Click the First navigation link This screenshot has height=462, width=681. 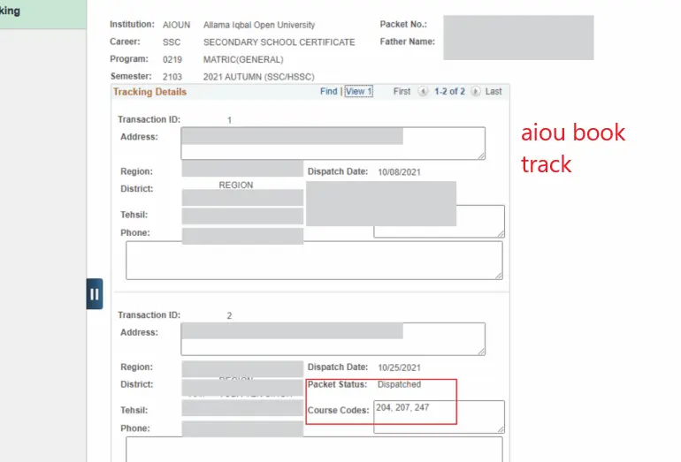pos(402,92)
